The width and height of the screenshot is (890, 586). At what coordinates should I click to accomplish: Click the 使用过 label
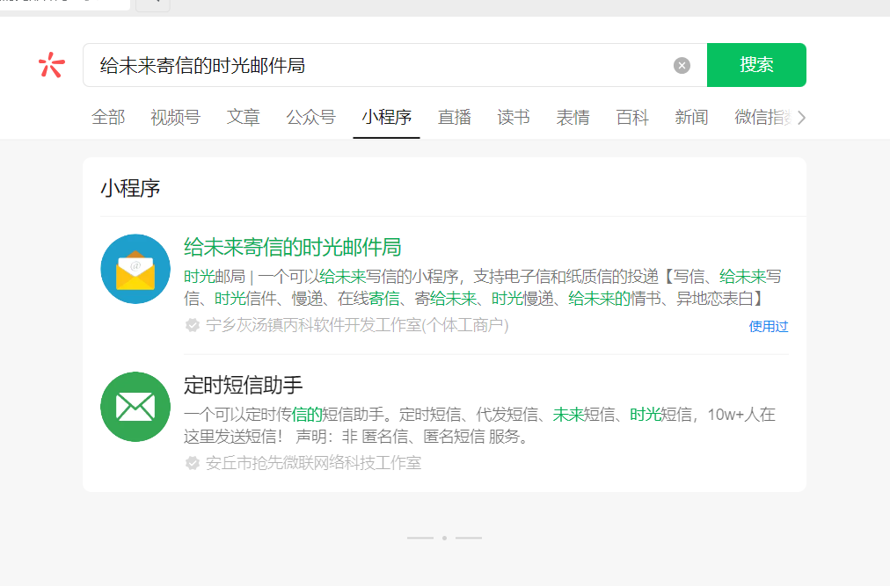[768, 326]
